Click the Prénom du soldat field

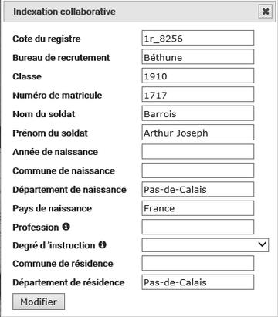pyautogui.click(x=198, y=133)
